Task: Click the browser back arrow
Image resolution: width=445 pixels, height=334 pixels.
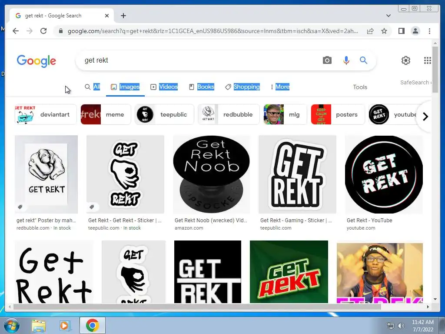Action: (16, 31)
